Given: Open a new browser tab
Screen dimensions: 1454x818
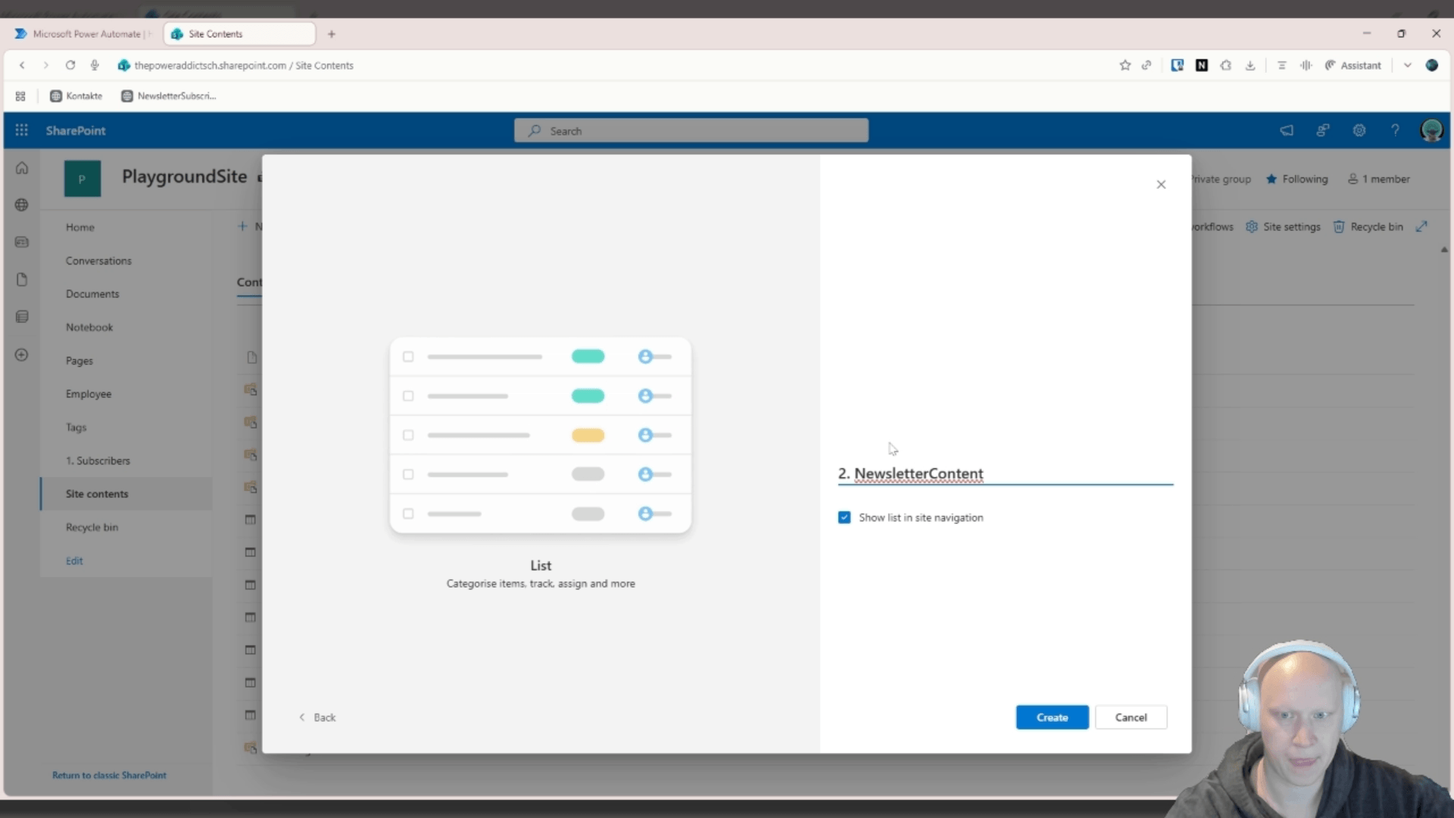Looking at the screenshot, I should point(332,34).
